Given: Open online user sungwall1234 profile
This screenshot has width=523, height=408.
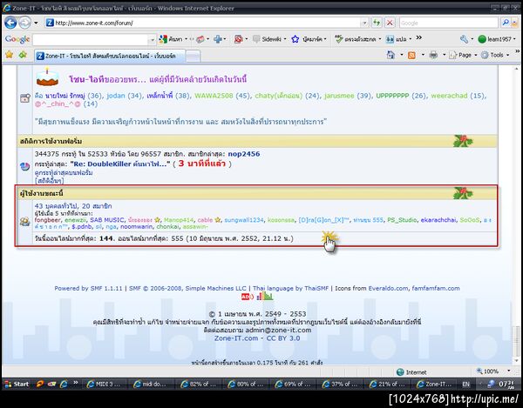Looking at the screenshot, I should coord(244,220).
